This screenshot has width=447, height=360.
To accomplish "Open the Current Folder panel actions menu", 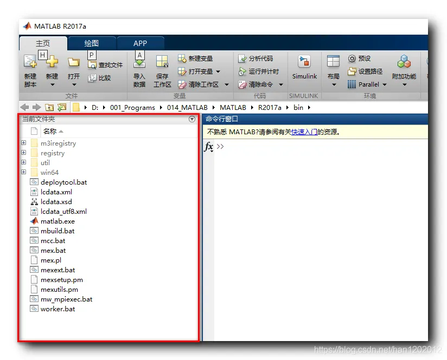I will pos(192,119).
